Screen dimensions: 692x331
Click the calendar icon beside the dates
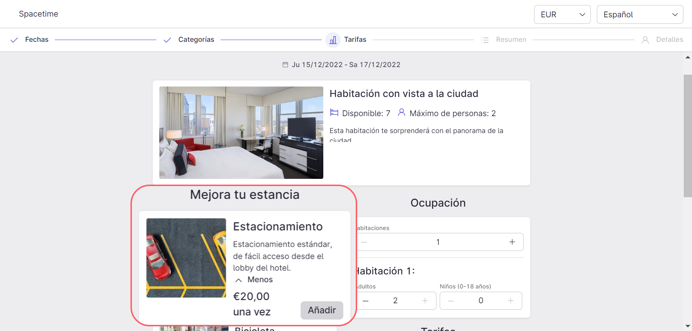[285, 65]
